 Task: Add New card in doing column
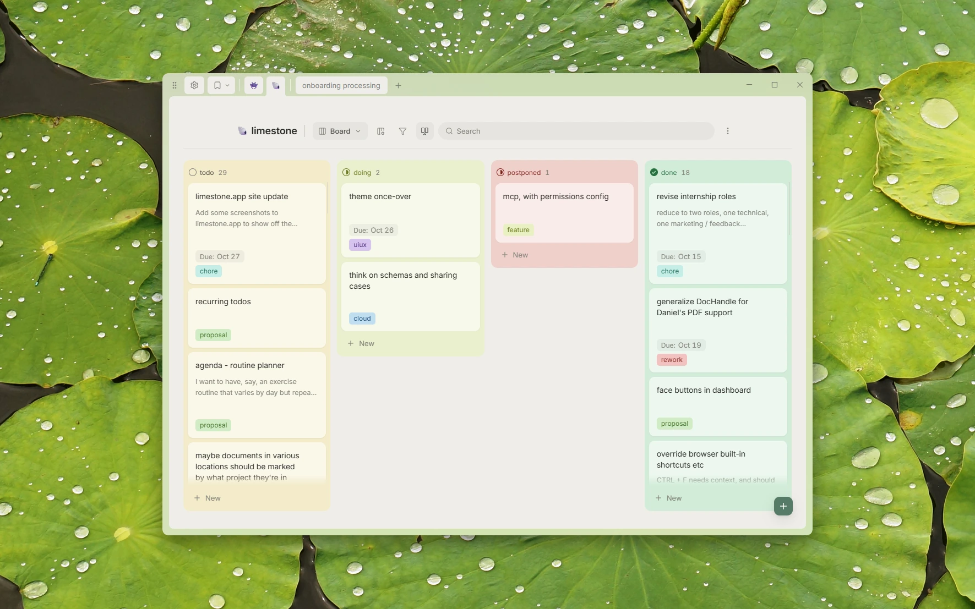[x=361, y=343]
